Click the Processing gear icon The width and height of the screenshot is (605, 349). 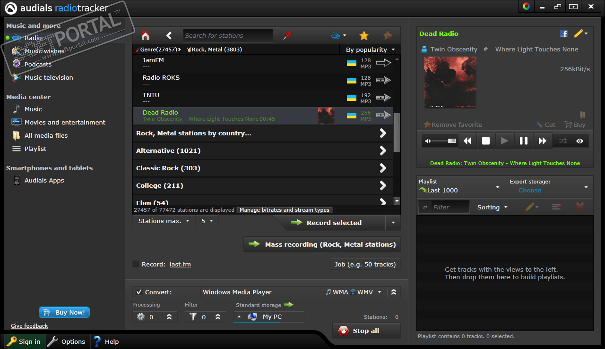click(x=140, y=317)
